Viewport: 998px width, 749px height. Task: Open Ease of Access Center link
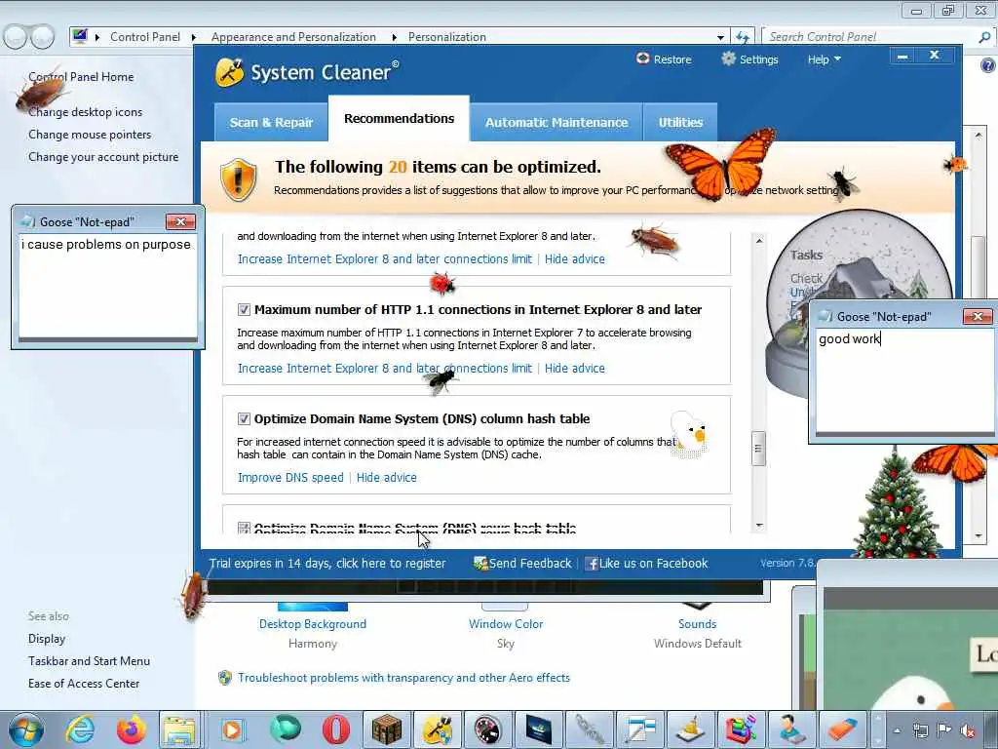[84, 684]
